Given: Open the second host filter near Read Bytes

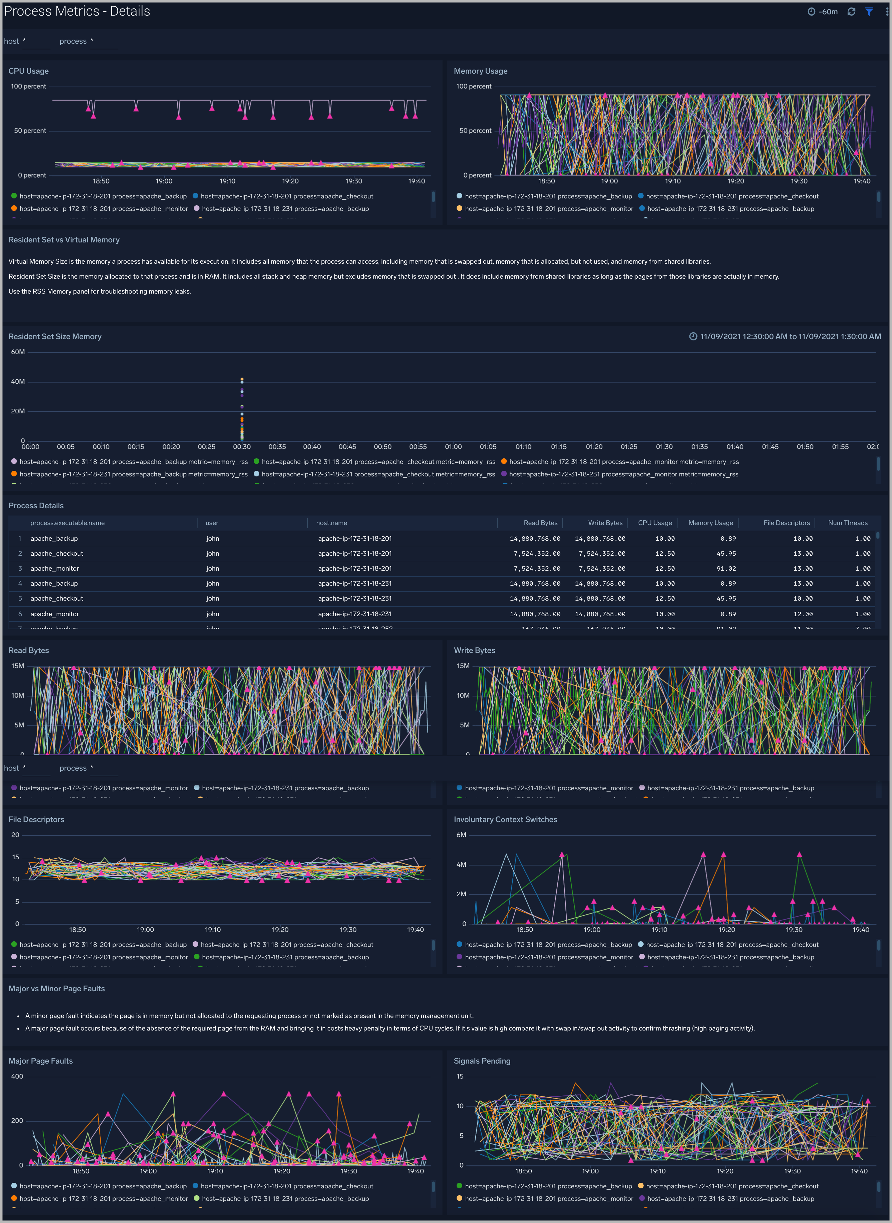Looking at the screenshot, I should pyautogui.click(x=36, y=768).
